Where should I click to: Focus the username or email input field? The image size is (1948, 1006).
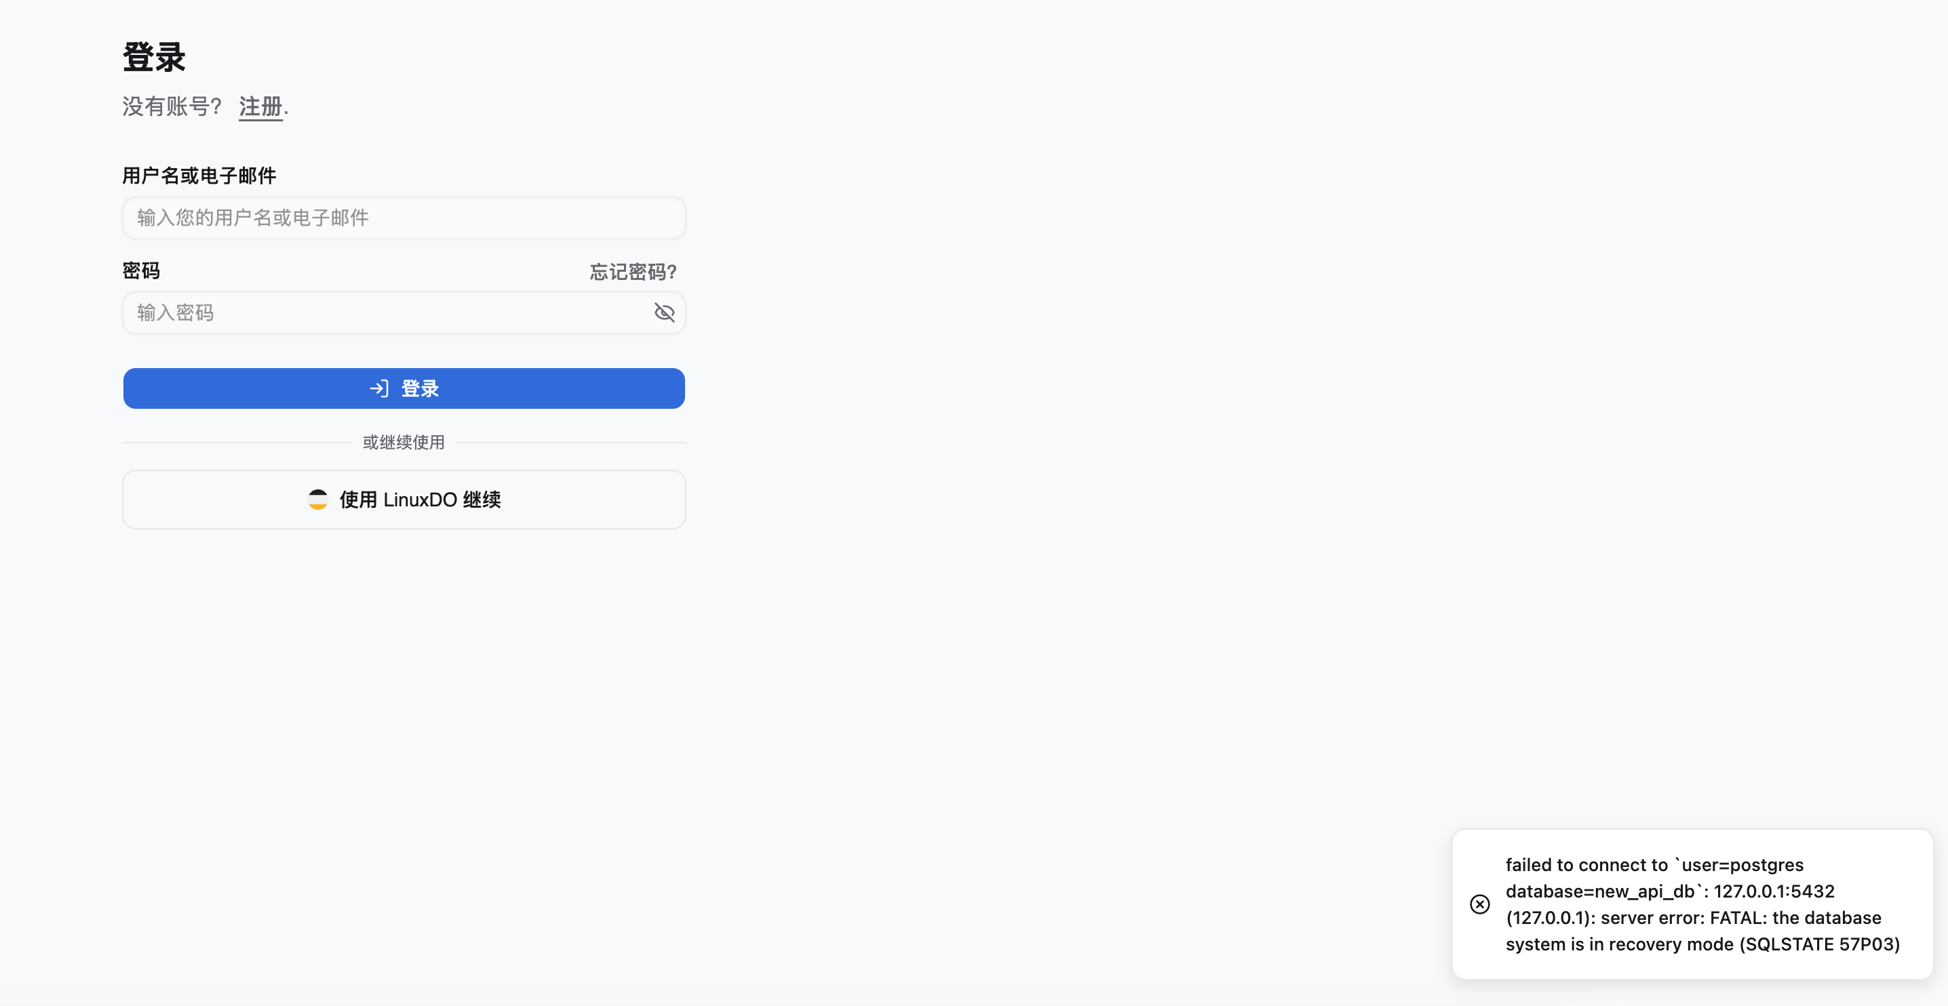(x=404, y=218)
